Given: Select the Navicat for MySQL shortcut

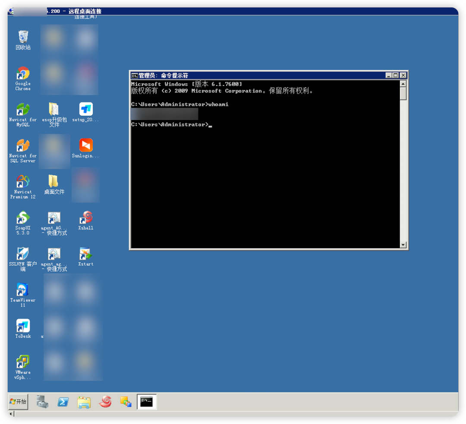Looking at the screenshot, I should tap(23, 115).
